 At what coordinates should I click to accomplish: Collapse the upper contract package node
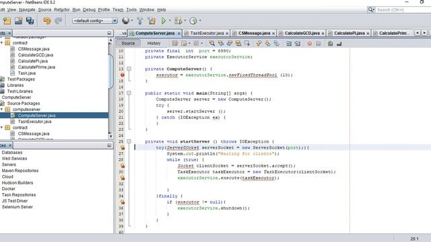coord(1,43)
